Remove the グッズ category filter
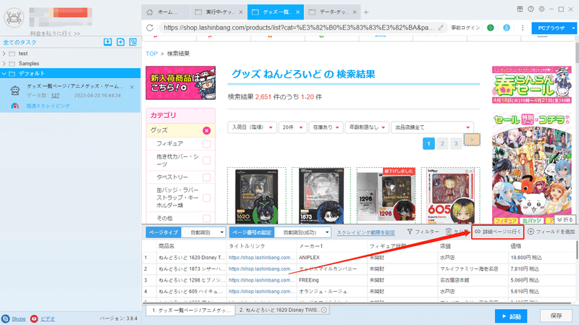The width and height of the screenshot is (579, 325). pyautogui.click(x=206, y=130)
